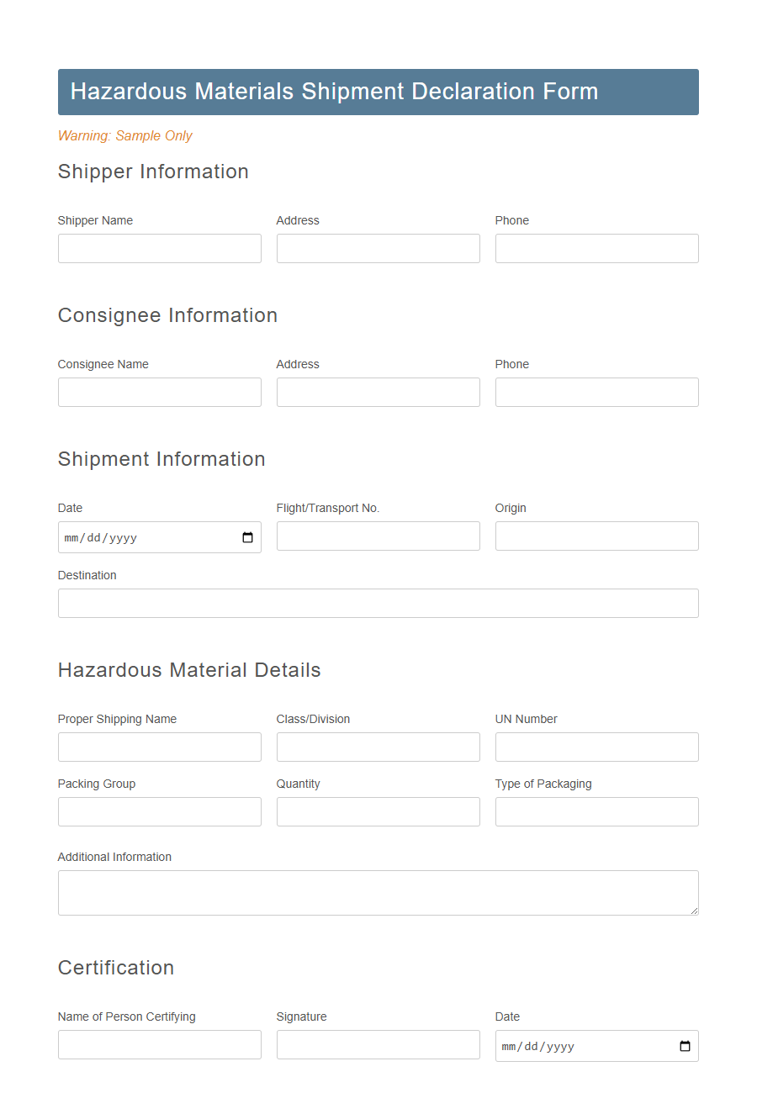Click the Consignee Name field
Viewport: 757px width, 1093px height.
(x=159, y=392)
